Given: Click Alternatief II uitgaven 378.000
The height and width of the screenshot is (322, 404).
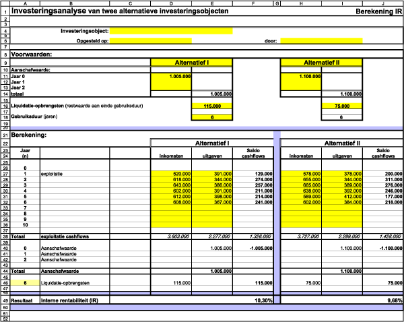Looking at the screenshot, I should point(342,174).
